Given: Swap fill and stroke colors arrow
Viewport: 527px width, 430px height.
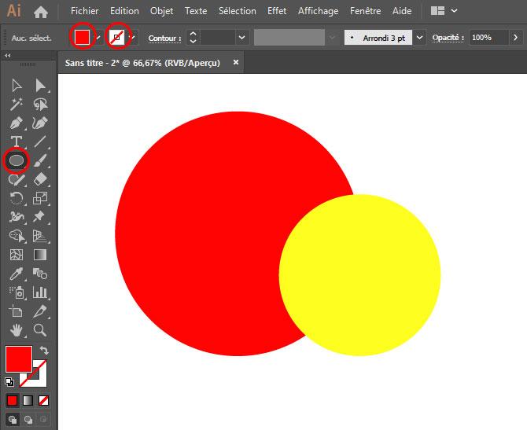Looking at the screenshot, I should point(44,350).
